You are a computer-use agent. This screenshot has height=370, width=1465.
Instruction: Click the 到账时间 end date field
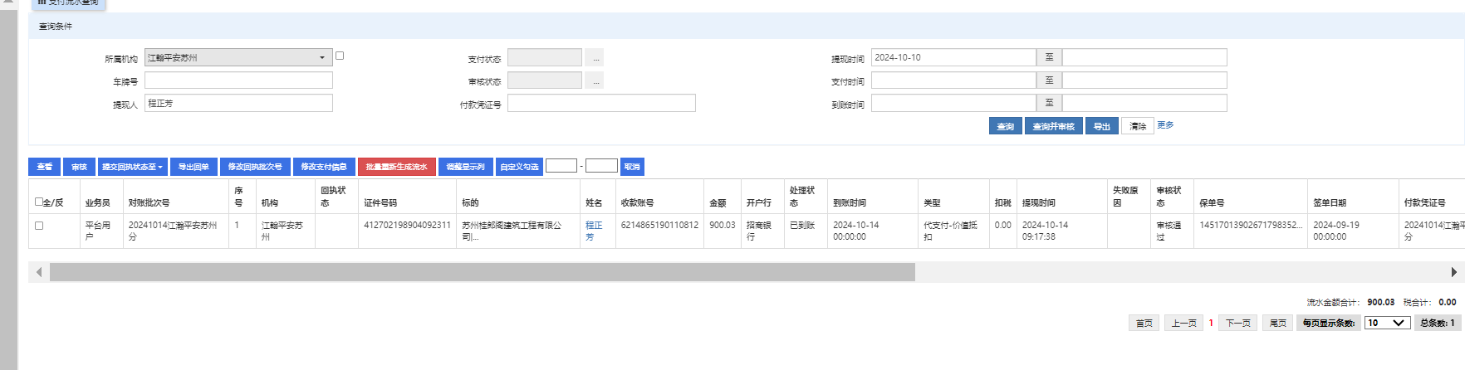click(1144, 103)
